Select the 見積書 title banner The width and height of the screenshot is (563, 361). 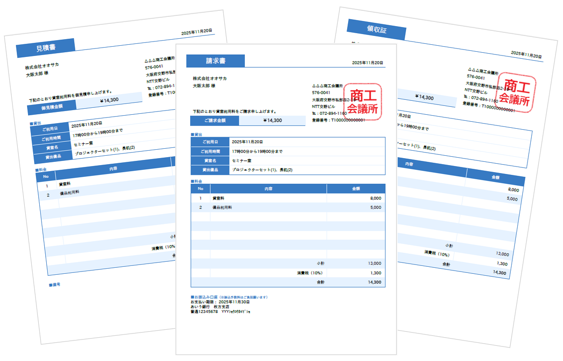click(45, 48)
